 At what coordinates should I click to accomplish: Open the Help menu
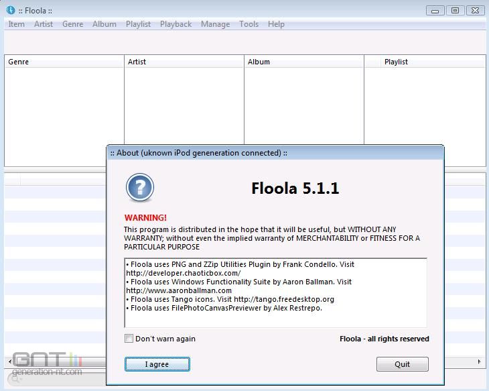click(x=276, y=24)
